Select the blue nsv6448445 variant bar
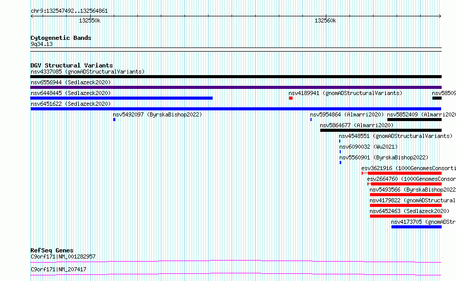 click(121, 98)
